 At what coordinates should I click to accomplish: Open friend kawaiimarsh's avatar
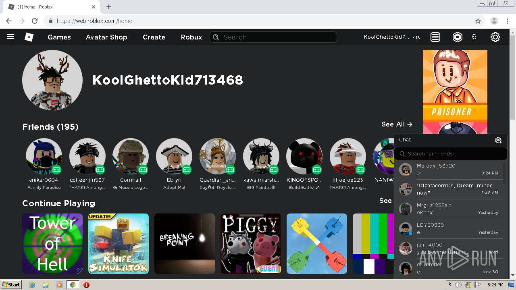[x=261, y=156]
